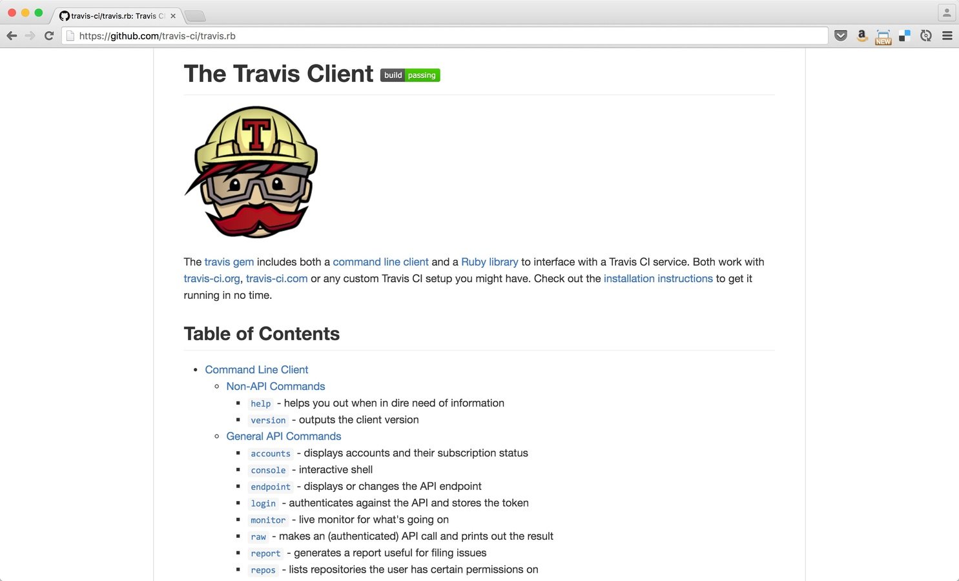Go to Command Line Client section link

[256, 370]
